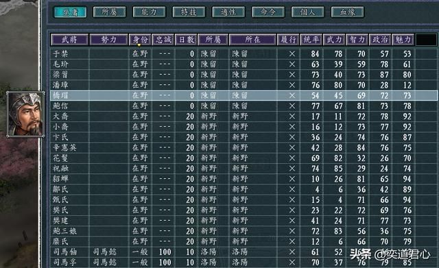
Task: Select officer 辛憲英 row
Action: 244,147
